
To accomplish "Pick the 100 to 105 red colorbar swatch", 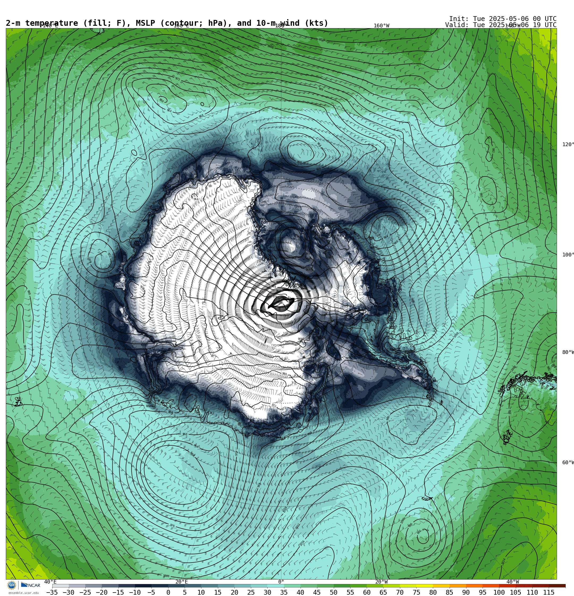I will 507,586.
